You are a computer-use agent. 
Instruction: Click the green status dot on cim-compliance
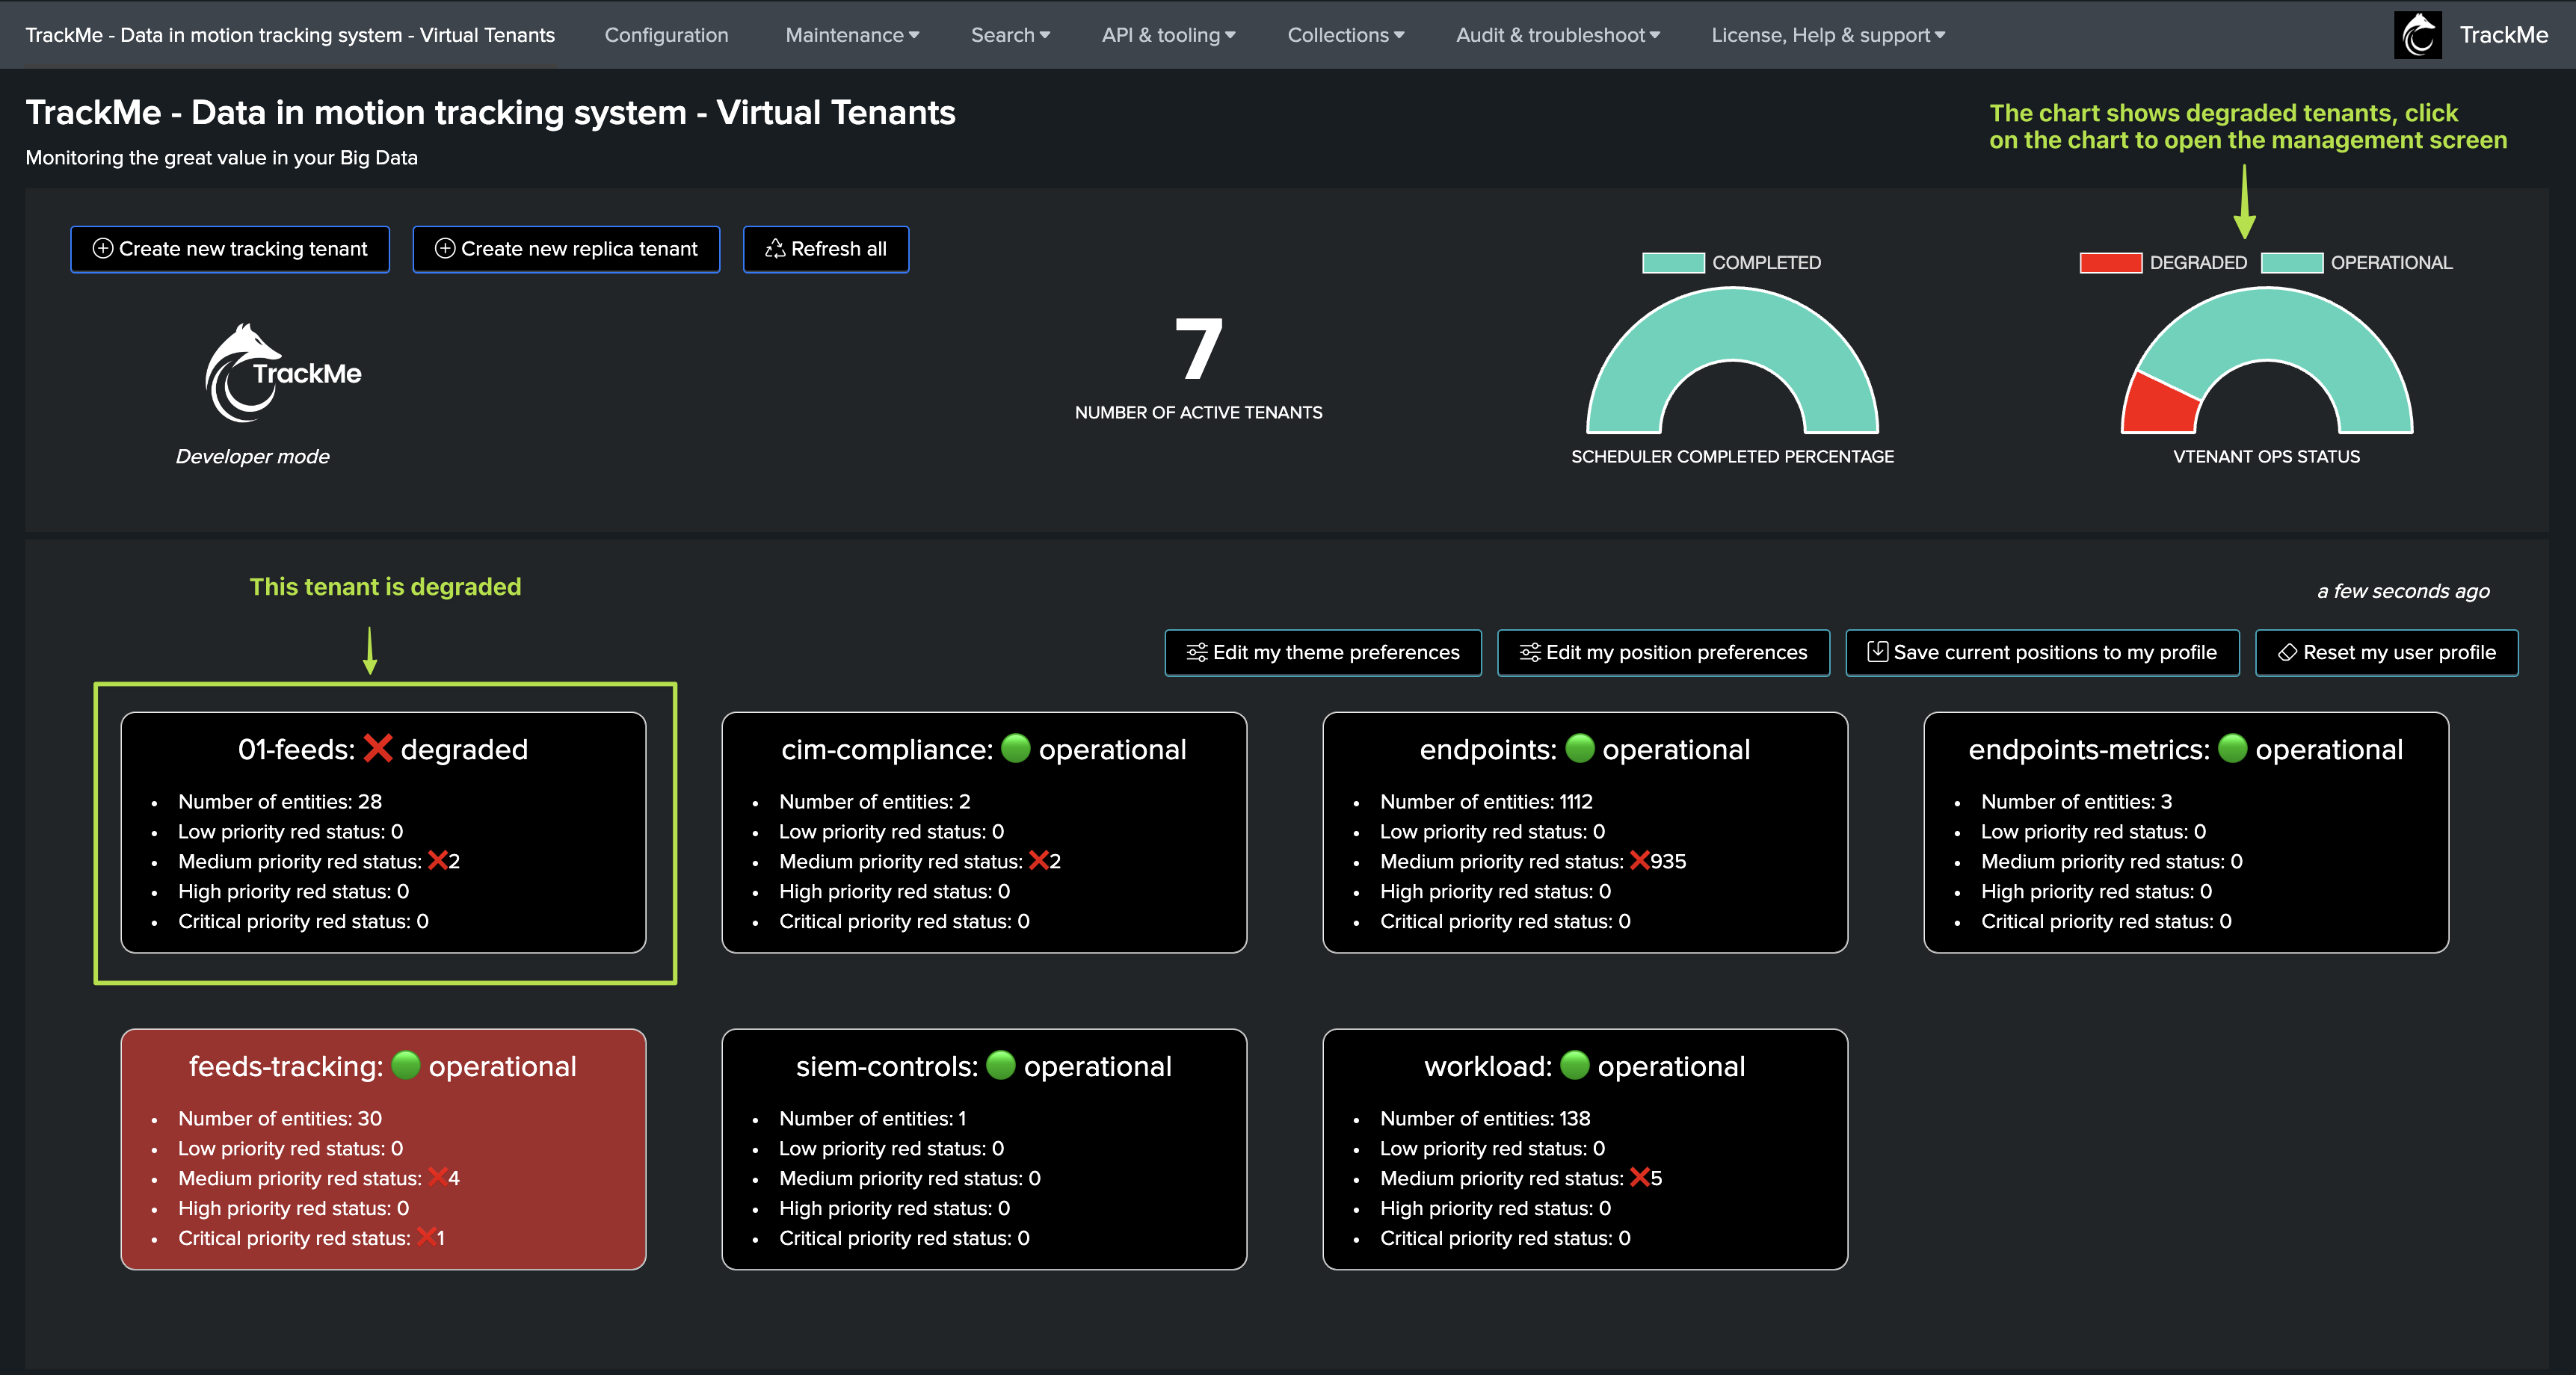pos(1015,748)
